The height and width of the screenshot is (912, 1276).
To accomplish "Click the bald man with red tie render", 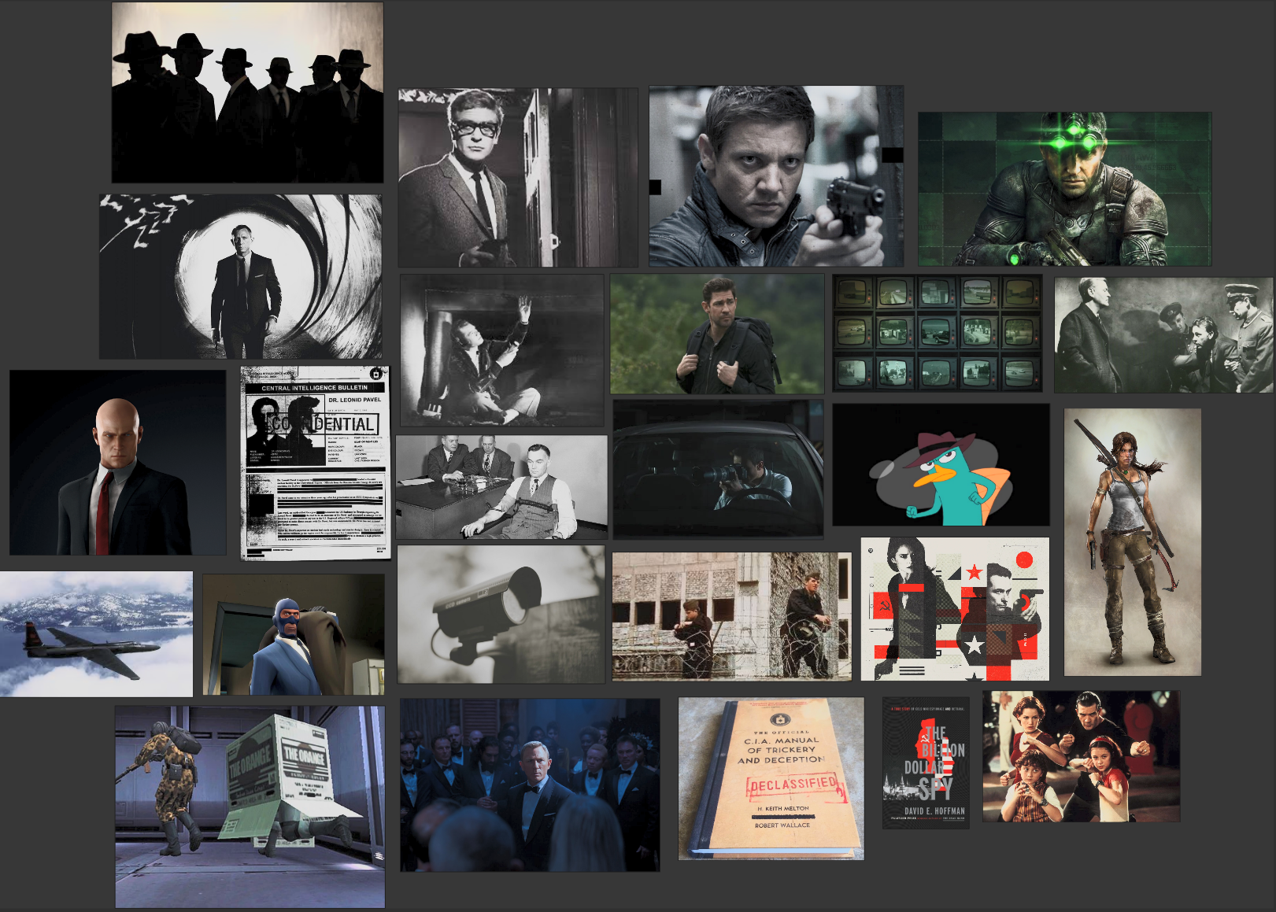I will point(118,463).
